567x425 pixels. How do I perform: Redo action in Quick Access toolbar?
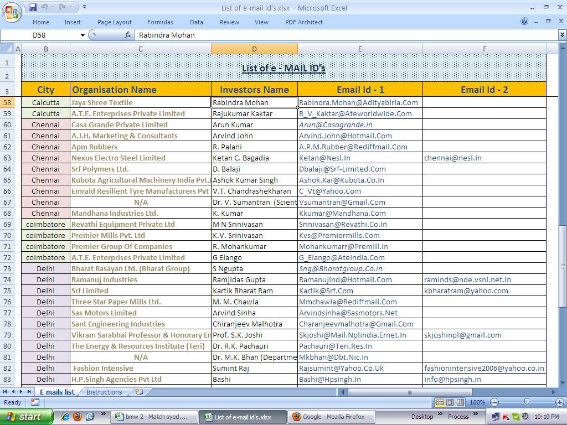click(x=62, y=7)
